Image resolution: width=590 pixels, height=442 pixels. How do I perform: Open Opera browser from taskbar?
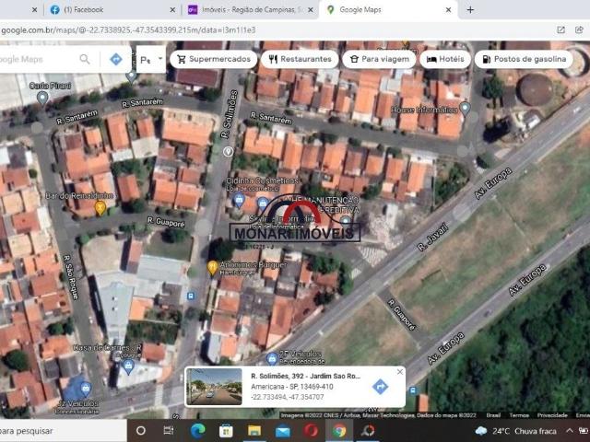pyautogui.click(x=311, y=431)
